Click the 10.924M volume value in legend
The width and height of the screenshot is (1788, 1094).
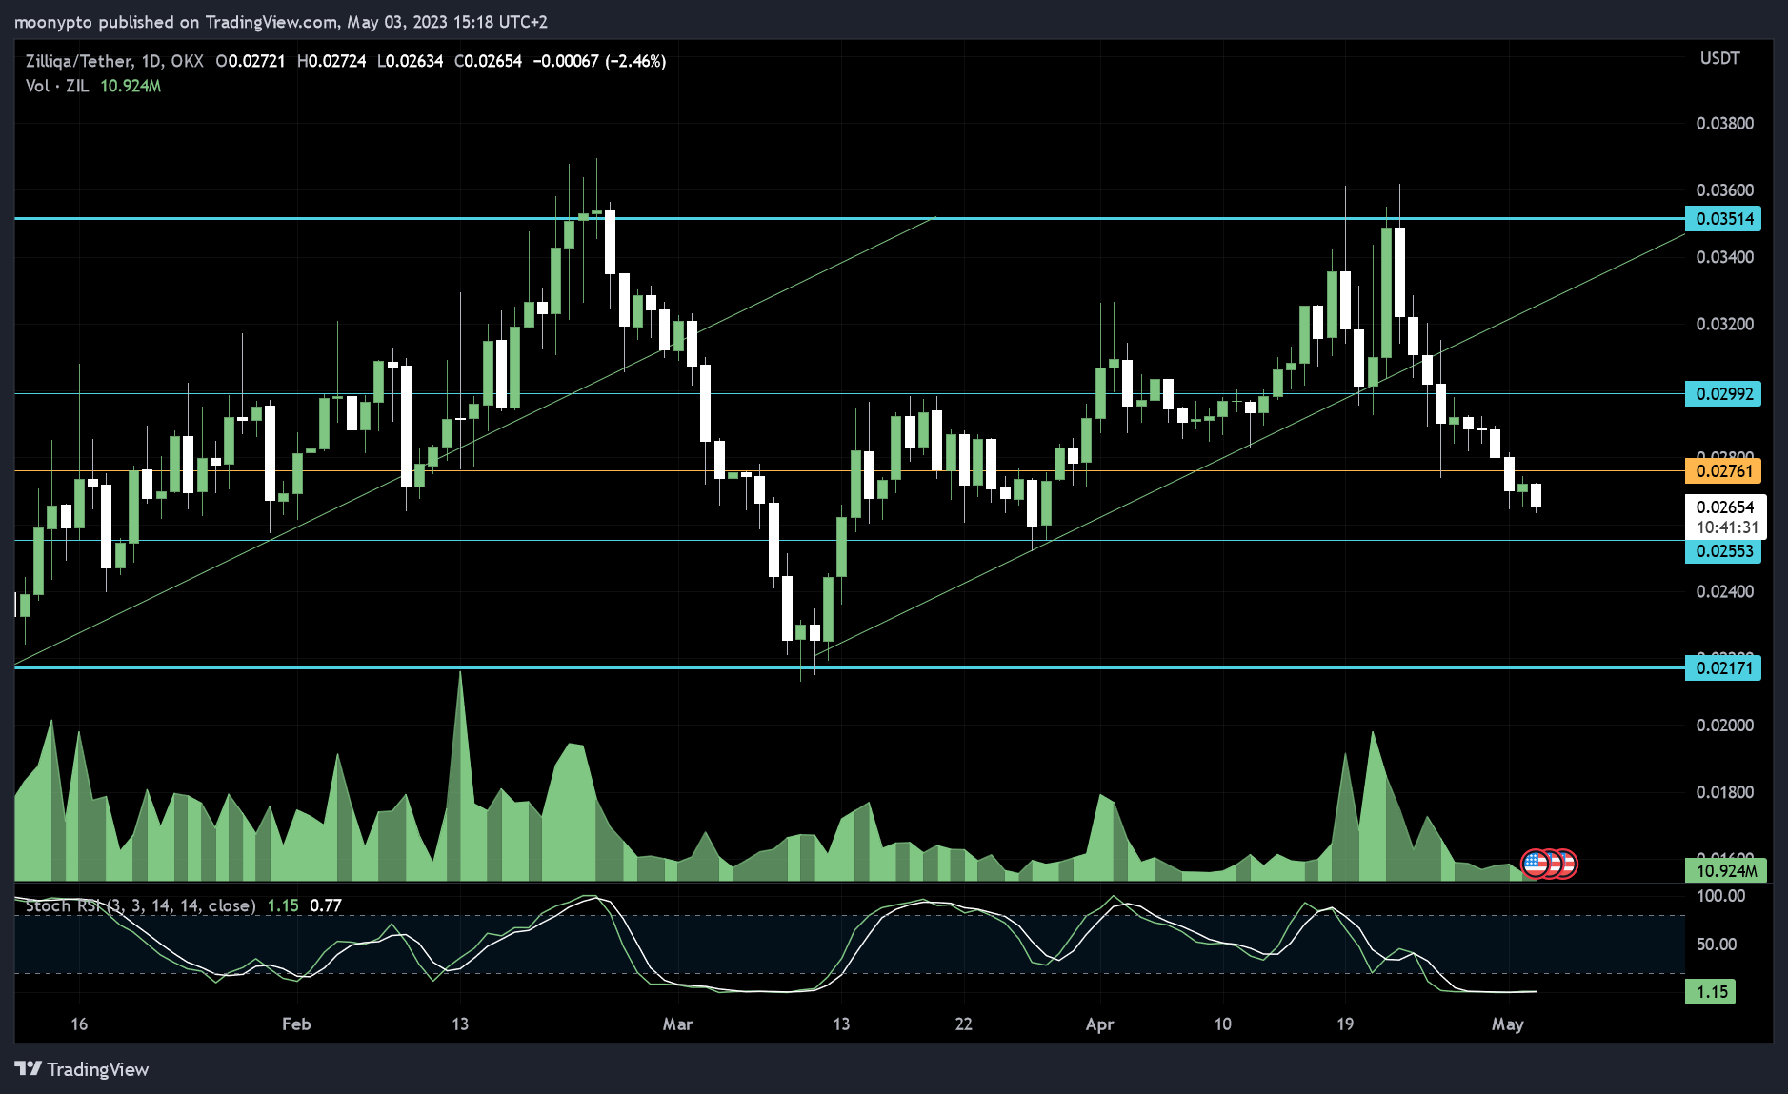131,86
